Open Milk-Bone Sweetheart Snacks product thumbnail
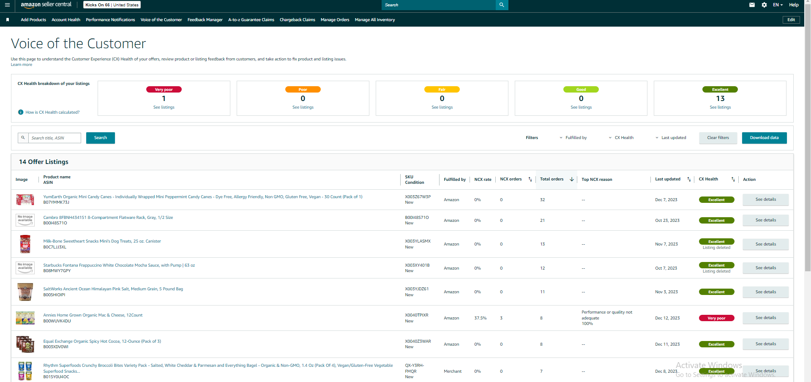The height and width of the screenshot is (382, 811). pyautogui.click(x=25, y=244)
